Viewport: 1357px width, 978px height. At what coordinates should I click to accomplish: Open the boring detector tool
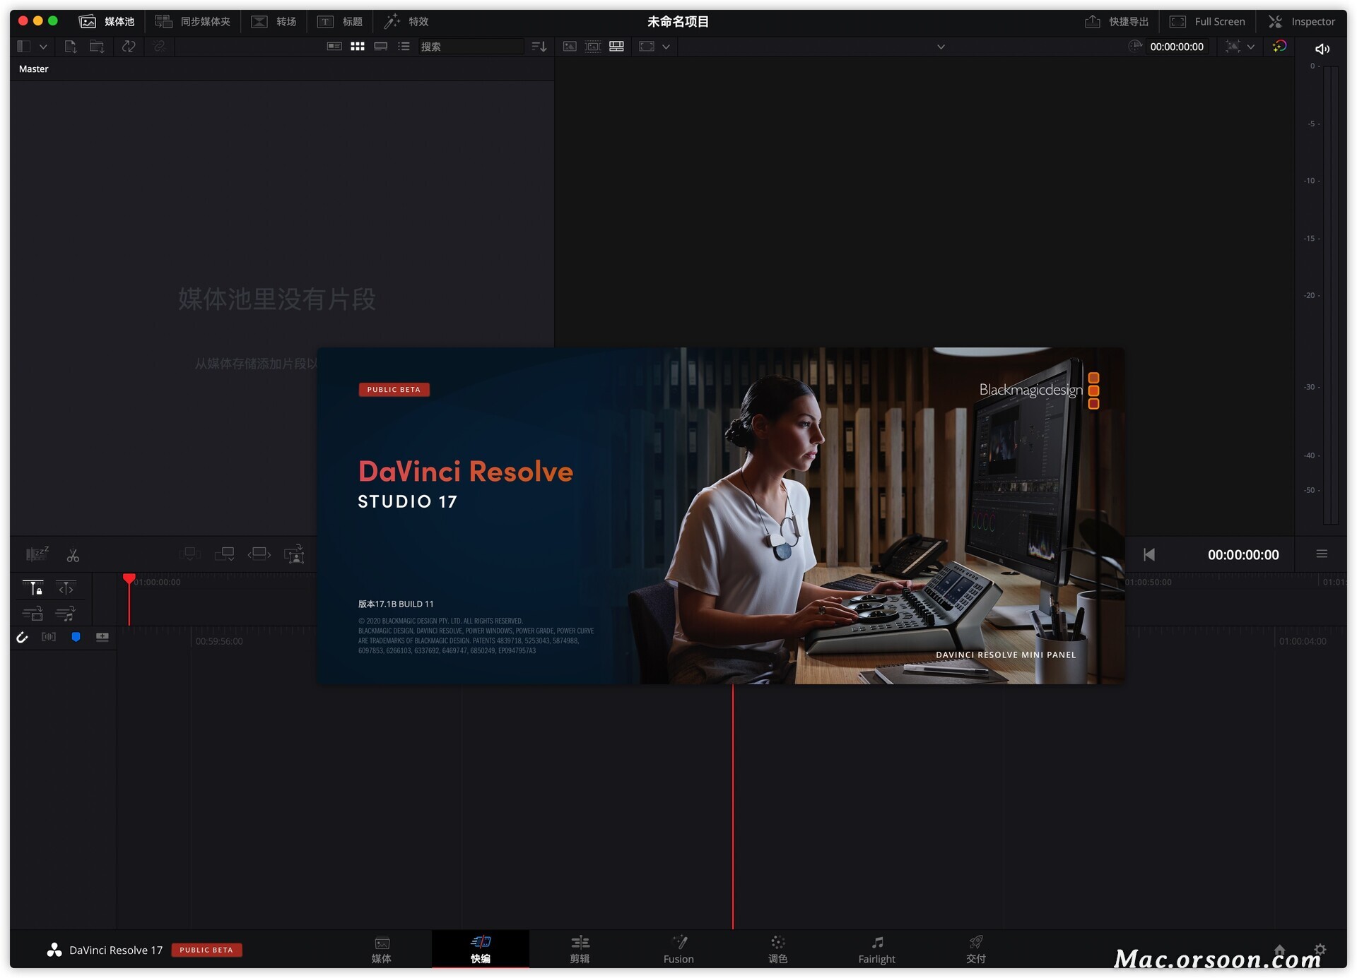pos(37,554)
